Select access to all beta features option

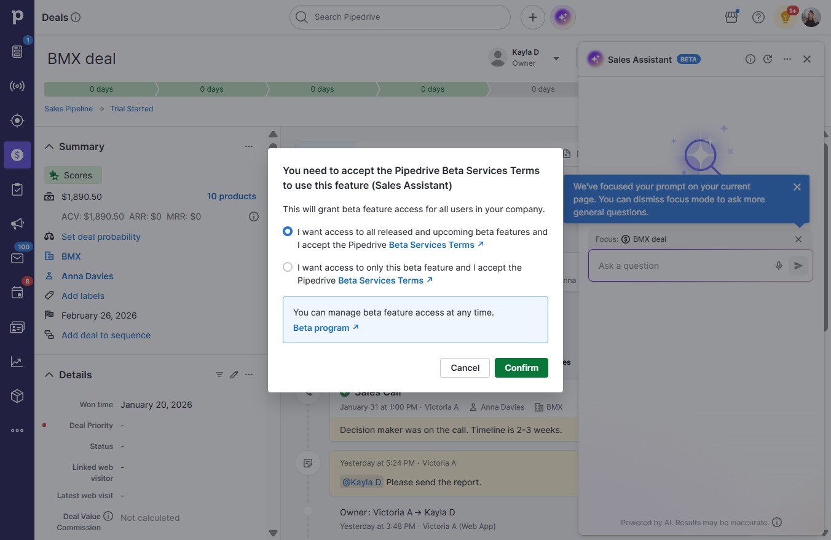[288, 232]
